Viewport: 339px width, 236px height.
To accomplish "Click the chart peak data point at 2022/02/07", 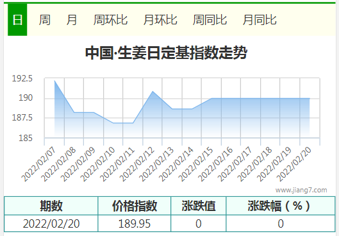I will [54, 81].
